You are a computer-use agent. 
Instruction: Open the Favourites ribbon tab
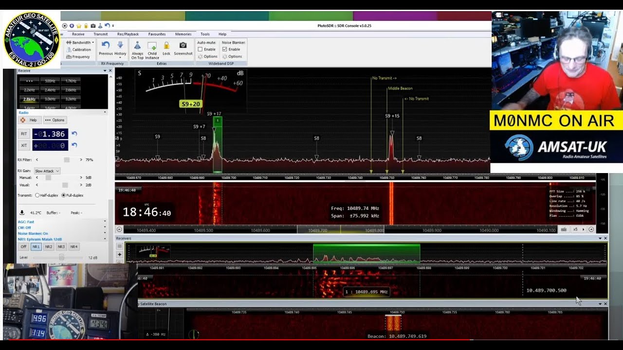157,34
